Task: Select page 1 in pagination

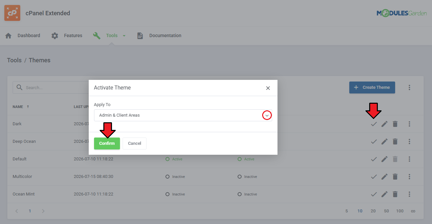Action: pos(30,211)
